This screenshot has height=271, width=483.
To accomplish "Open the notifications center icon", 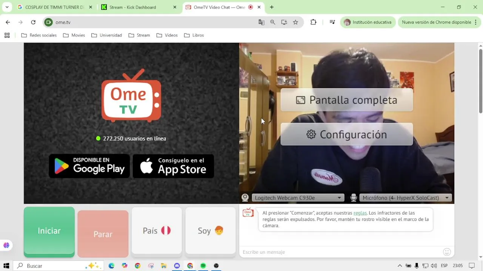I will [x=471, y=266].
